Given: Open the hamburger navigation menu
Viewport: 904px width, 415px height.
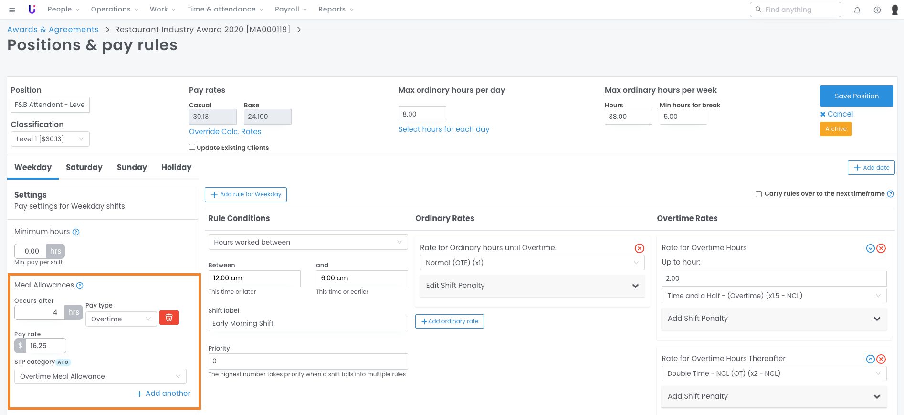Looking at the screenshot, I should coord(12,10).
